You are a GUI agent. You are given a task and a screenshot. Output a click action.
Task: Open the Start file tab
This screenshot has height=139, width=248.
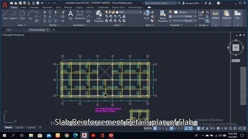(x=9, y=30)
